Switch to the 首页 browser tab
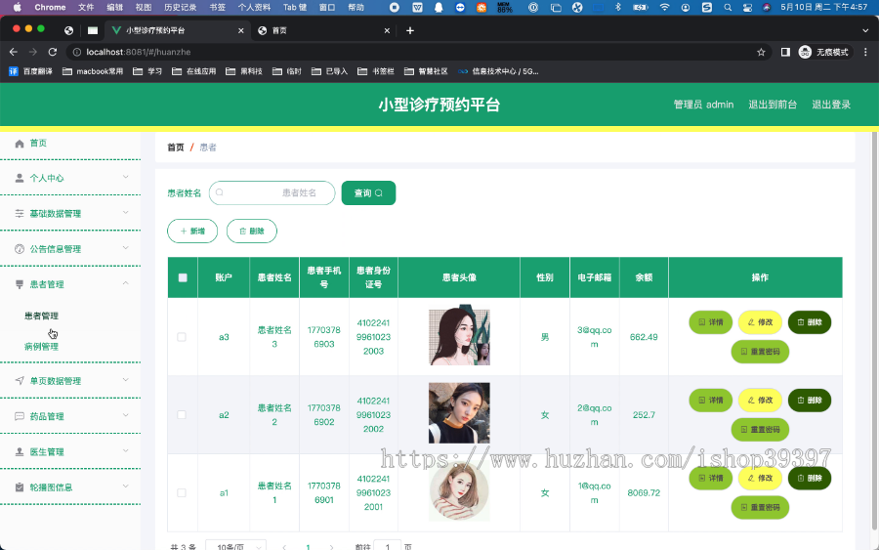Image resolution: width=879 pixels, height=550 pixels. tap(323, 31)
